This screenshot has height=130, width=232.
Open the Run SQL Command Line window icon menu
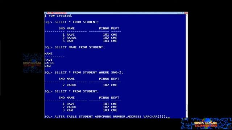tap(45, 13)
